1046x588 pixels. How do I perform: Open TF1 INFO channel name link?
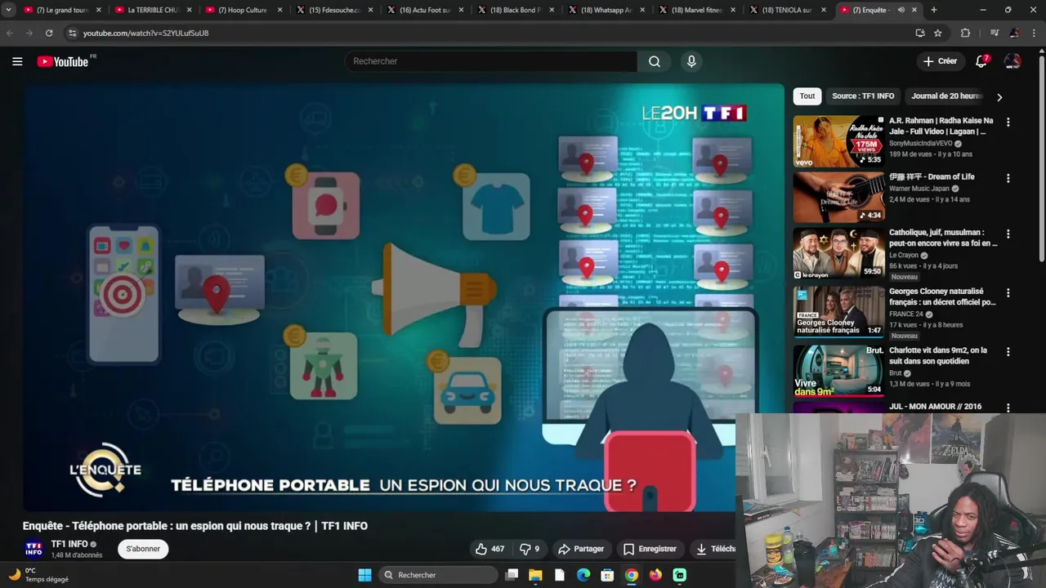point(69,544)
